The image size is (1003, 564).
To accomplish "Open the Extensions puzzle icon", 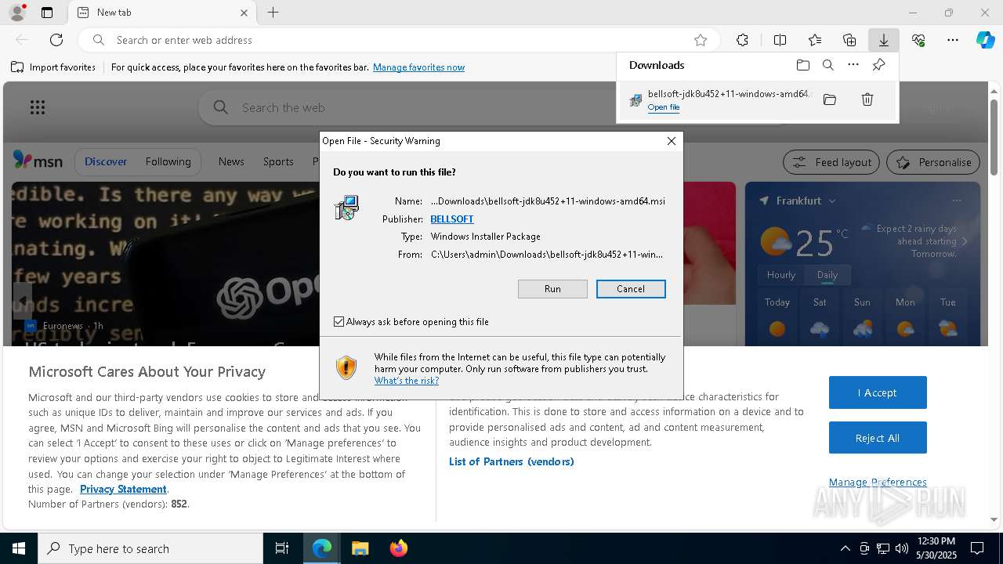I will (742, 40).
